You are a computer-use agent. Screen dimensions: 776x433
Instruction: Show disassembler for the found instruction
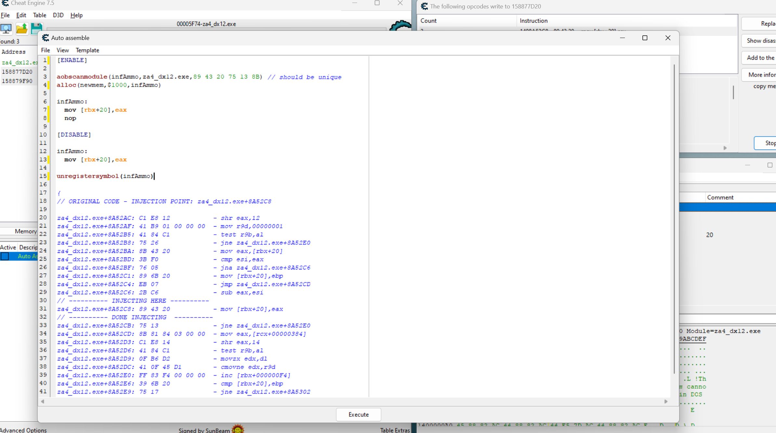point(760,40)
